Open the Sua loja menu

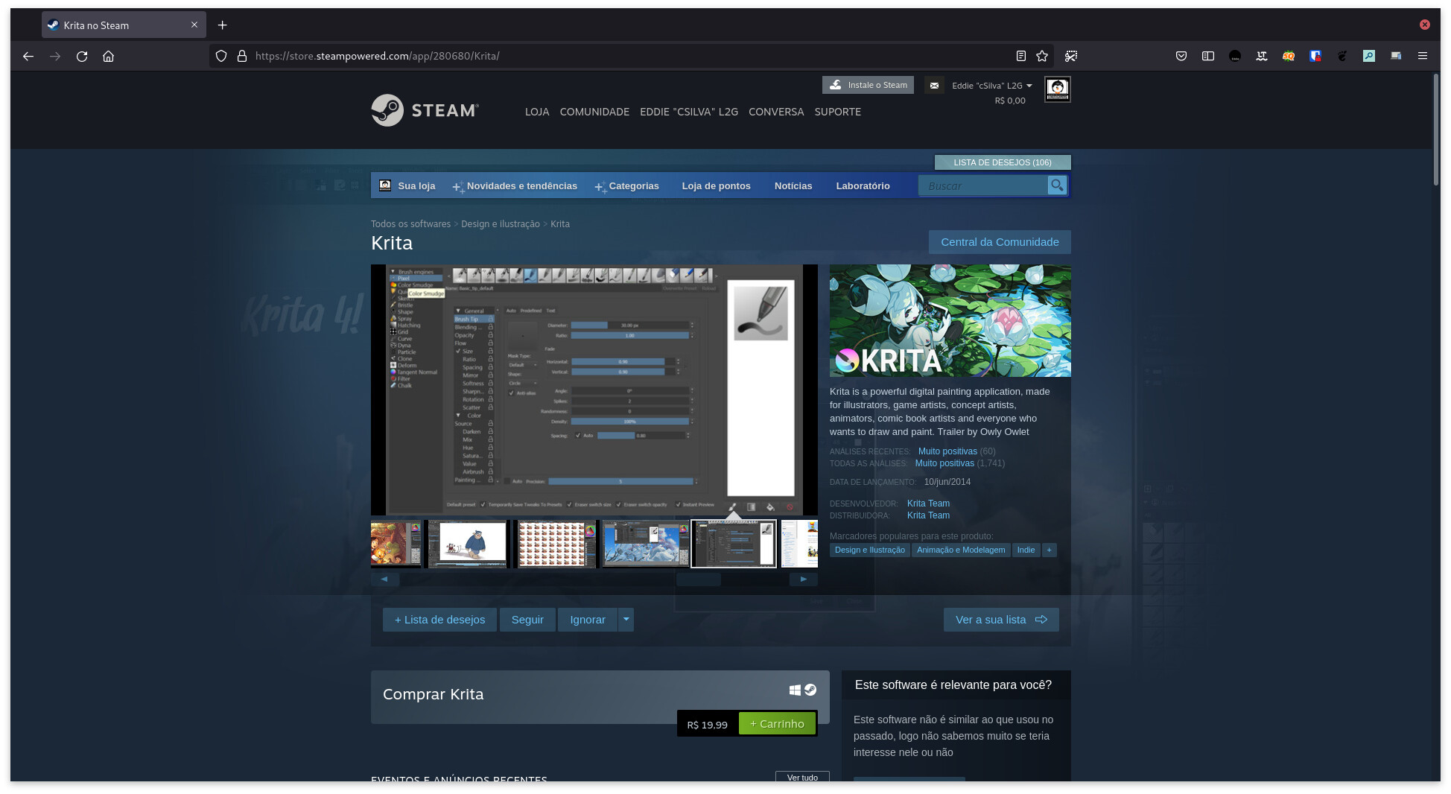[407, 186]
